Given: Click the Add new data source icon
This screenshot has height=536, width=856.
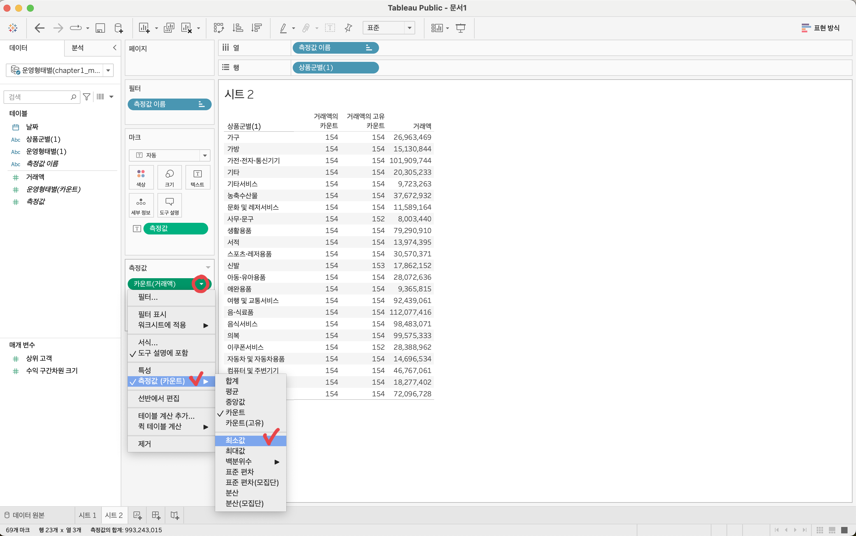Looking at the screenshot, I should (x=119, y=28).
